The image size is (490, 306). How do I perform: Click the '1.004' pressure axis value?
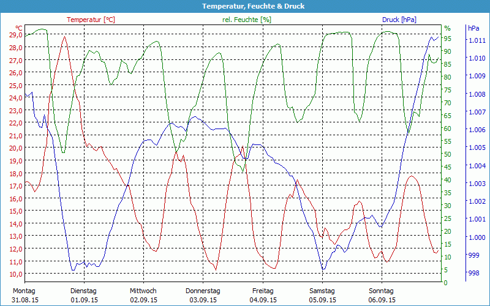(477, 165)
